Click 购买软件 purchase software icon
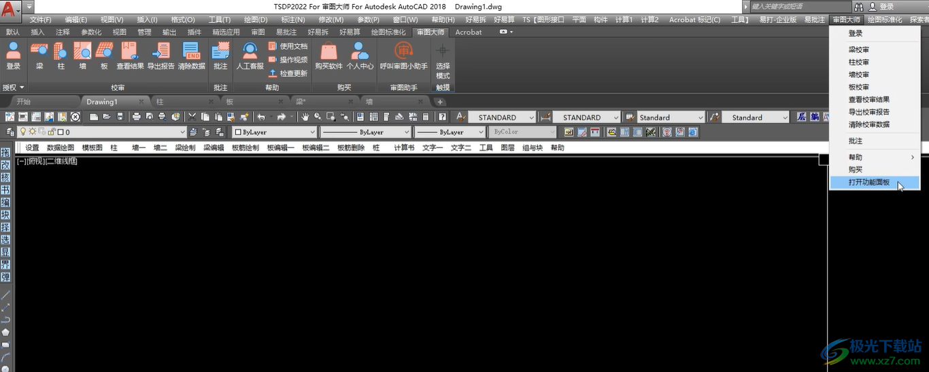This screenshot has height=372, width=929. click(x=328, y=56)
